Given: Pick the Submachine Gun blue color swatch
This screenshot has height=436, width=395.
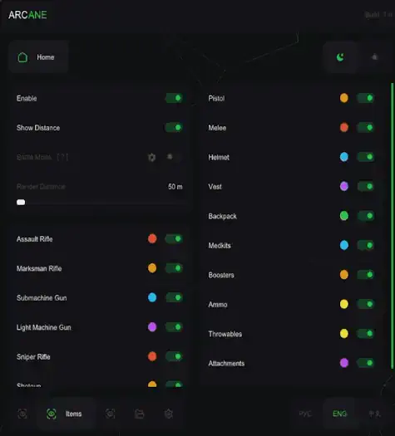Looking at the screenshot, I should 152,297.
